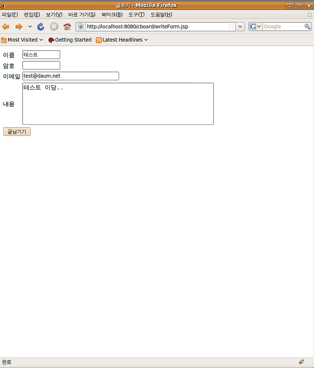Reload the current page
The height and width of the screenshot is (368, 314).
41,27
